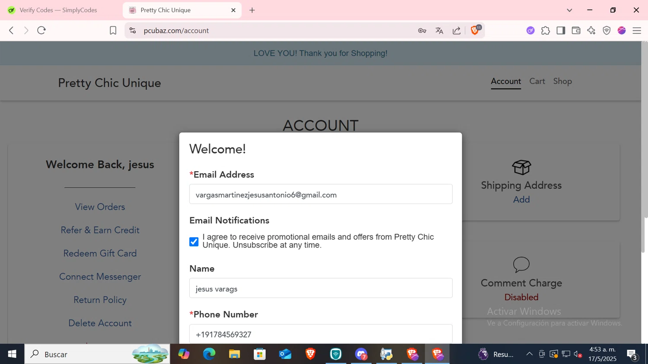Open the browser hamburger menu
The height and width of the screenshot is (364, 648).
pyautogui.click(x=637, y=30)
